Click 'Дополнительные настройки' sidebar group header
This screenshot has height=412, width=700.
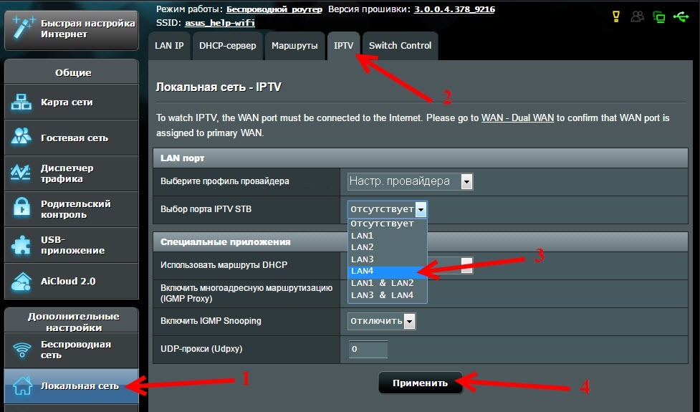pyautogui.click(x=73, y=322)
